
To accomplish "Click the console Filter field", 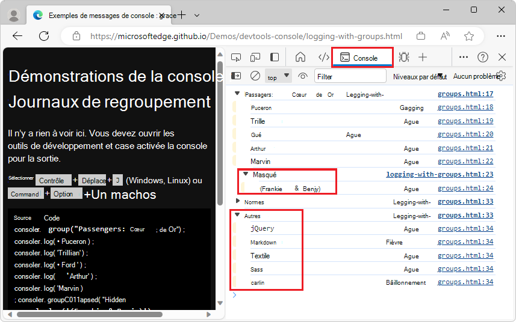I will click(350, 76).
